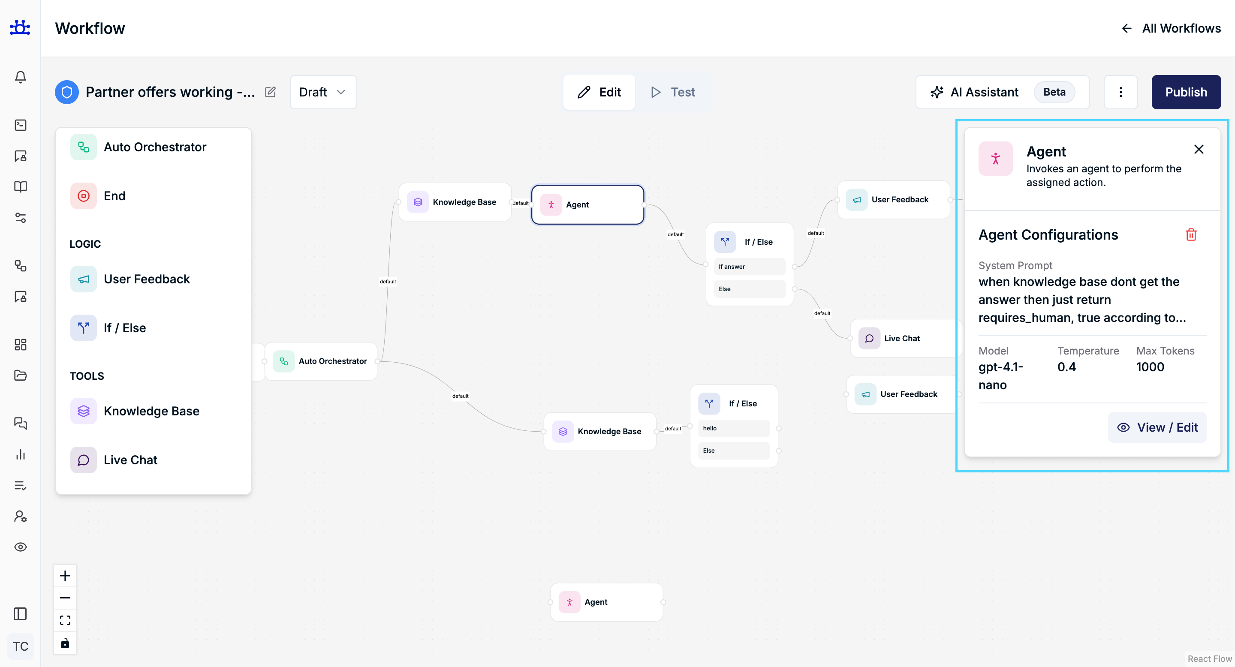
Task: Open the notifications bell
Action: [x=20, y=77]
